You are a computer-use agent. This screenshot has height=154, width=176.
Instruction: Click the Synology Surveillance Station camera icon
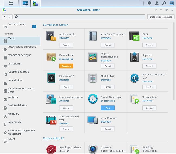(93, 149)
